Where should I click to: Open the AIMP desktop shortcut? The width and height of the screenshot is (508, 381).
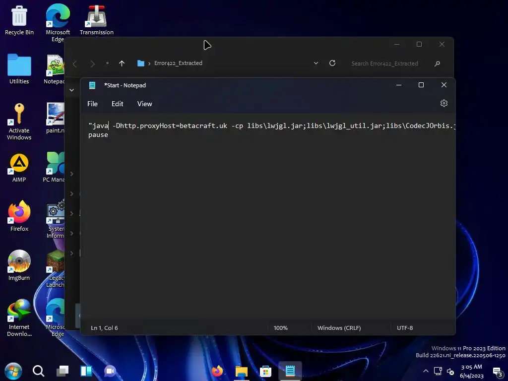[19, 167]
